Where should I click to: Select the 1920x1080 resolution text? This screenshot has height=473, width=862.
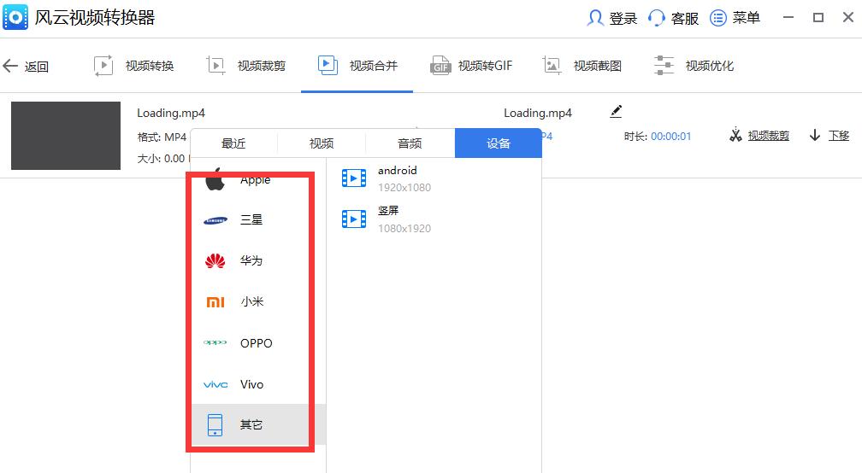tap(404, 188)
